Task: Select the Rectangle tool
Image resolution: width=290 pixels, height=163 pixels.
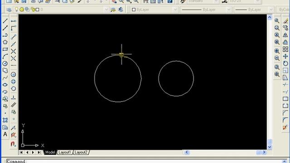Action: coord(5,49)
